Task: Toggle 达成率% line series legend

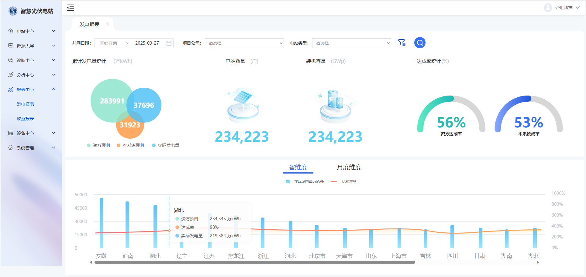Action: coord(344,181)
